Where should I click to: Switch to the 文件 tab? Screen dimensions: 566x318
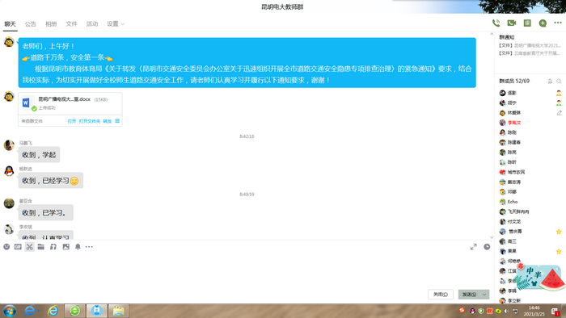pos(71,23)
